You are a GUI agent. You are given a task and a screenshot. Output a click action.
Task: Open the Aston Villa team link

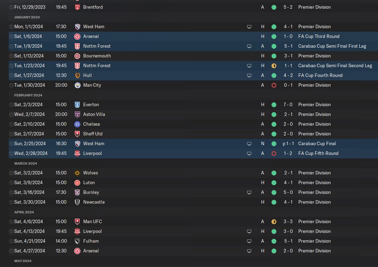(x=94, y=114)
